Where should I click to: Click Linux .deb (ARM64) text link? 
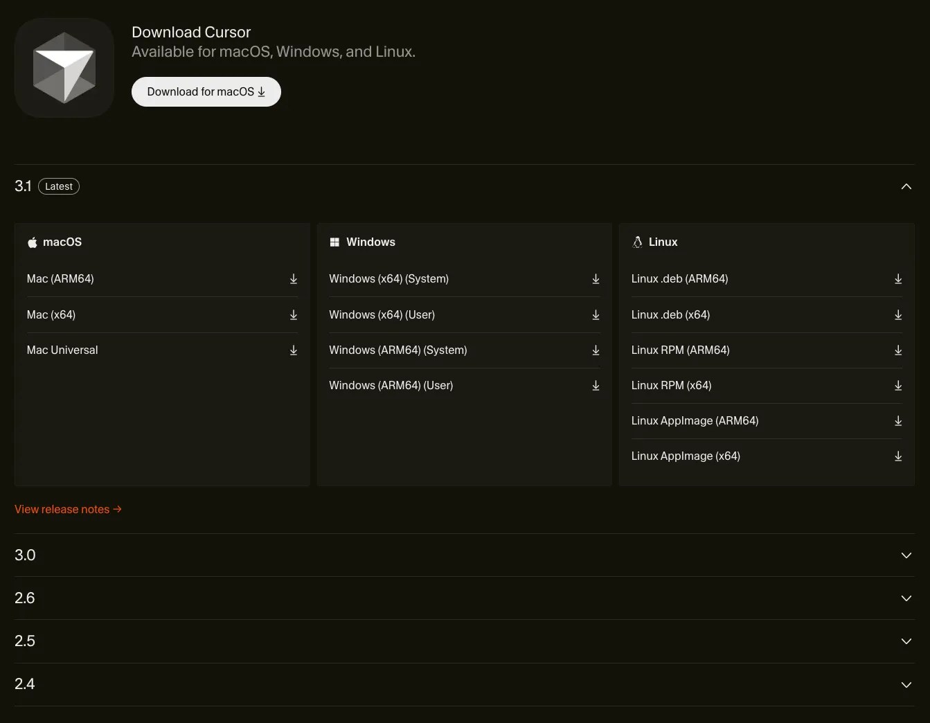click(680, 279)
